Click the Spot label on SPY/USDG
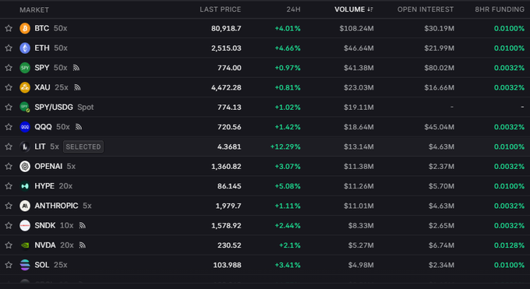The width and height of the screenshot is (530, 289). [86, 107]
